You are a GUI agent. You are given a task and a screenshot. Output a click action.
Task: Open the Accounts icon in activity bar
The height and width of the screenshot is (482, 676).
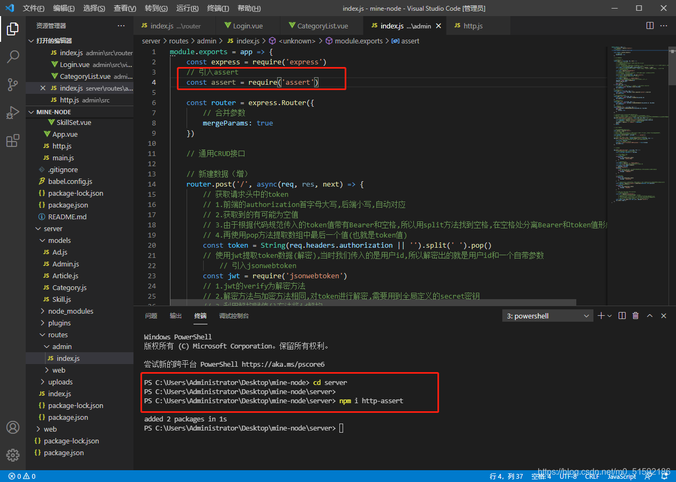[13, 427]
